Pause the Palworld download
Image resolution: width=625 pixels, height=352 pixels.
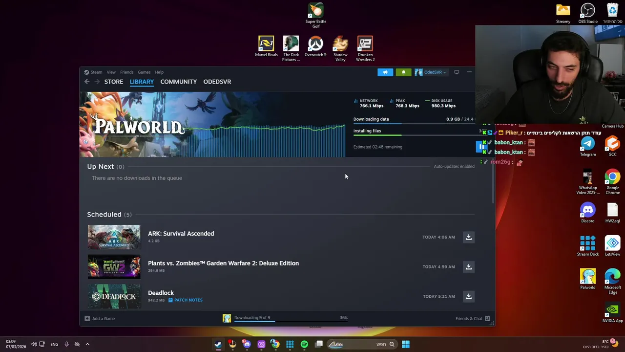(481, 147)
